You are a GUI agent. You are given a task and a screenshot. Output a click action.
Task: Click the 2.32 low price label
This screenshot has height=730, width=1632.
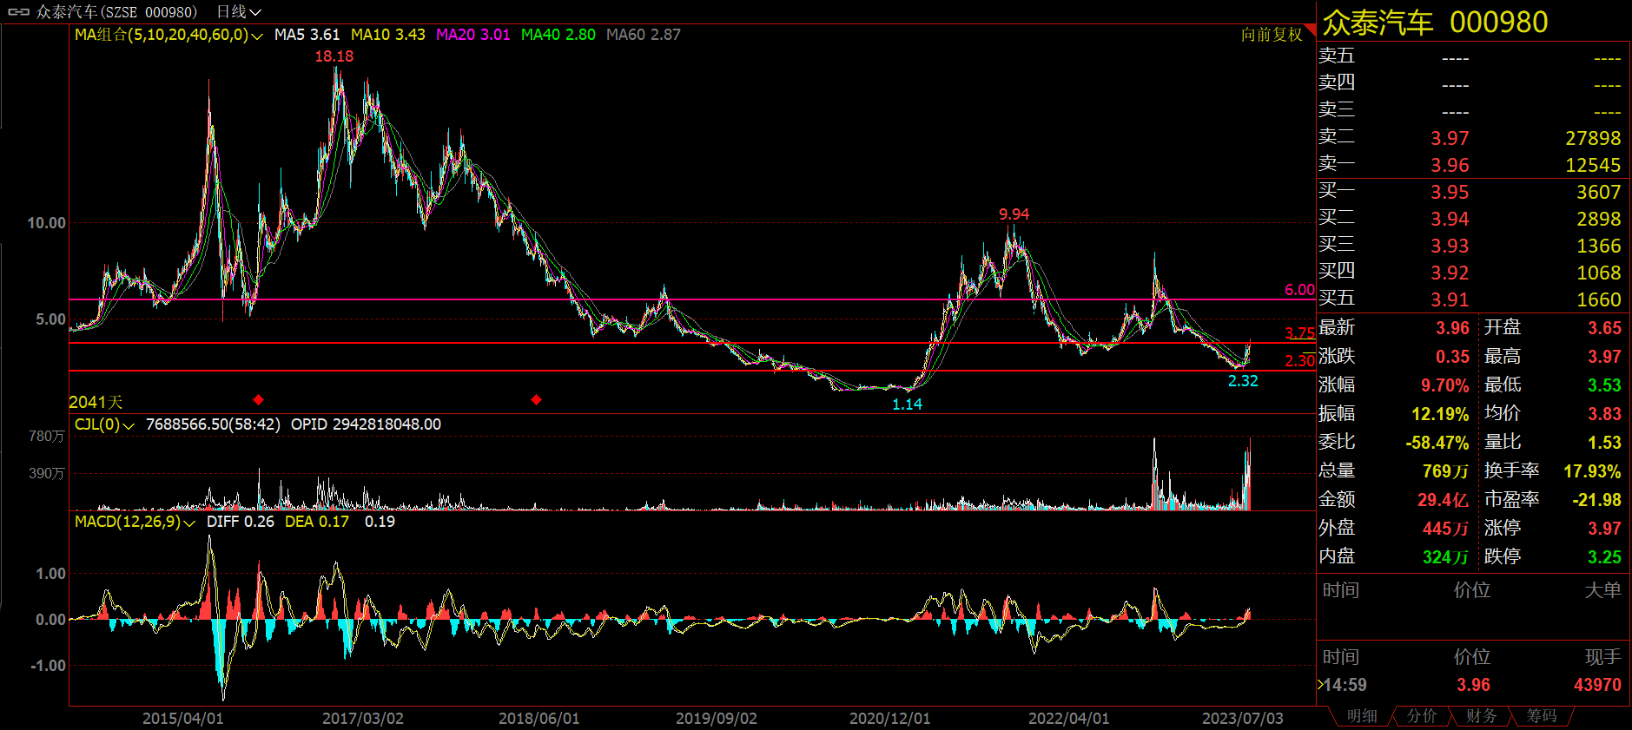click(1243, 381)
